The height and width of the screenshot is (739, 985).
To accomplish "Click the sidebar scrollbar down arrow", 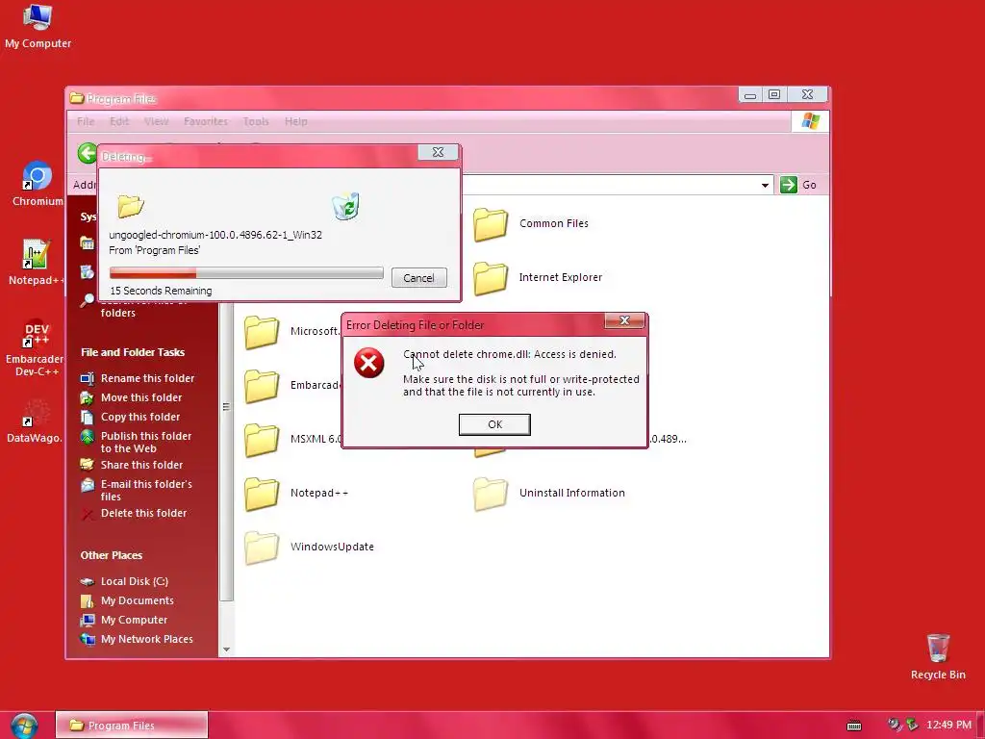I will (x=226, y=650).
